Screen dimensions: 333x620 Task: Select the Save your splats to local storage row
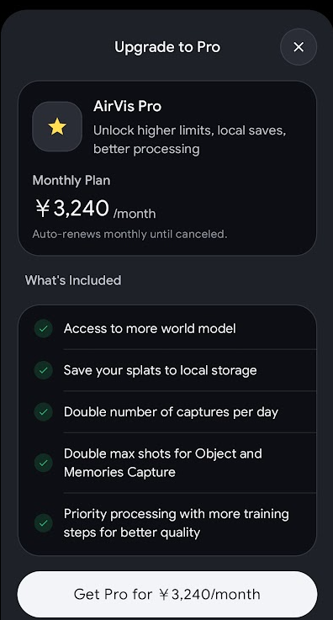[167, 370]
